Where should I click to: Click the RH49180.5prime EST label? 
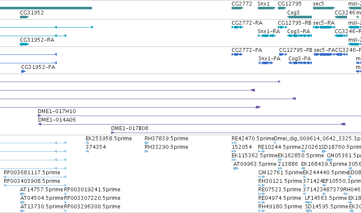[x=280, y=206]
